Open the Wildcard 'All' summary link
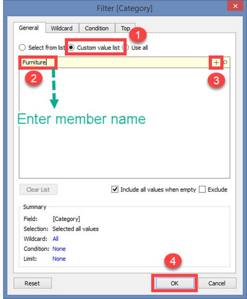 [55, 239]
